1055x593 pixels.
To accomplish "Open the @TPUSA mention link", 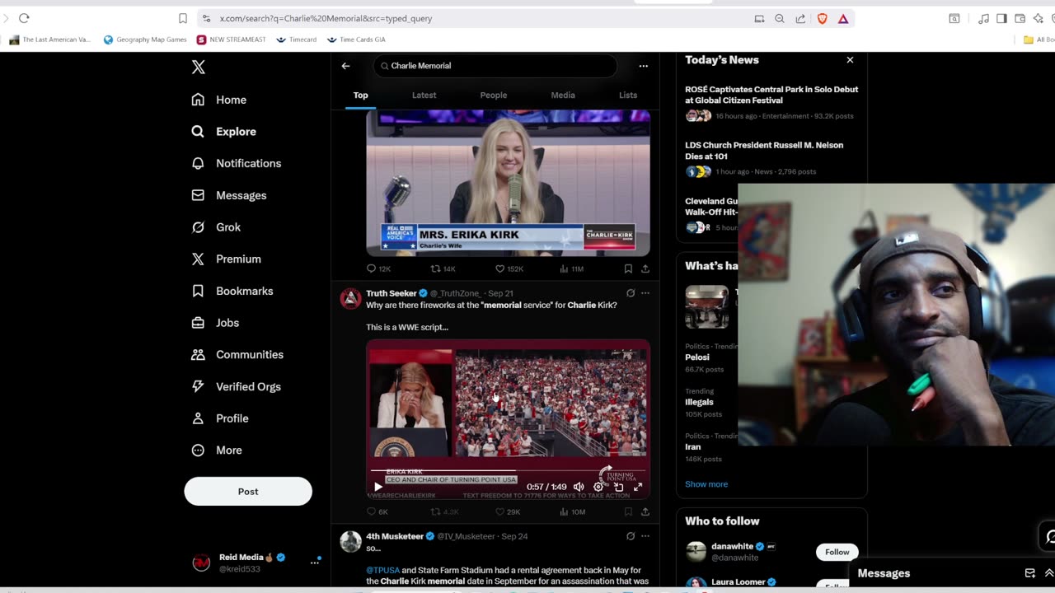I will pyautogui.click(x=382, y=570).
